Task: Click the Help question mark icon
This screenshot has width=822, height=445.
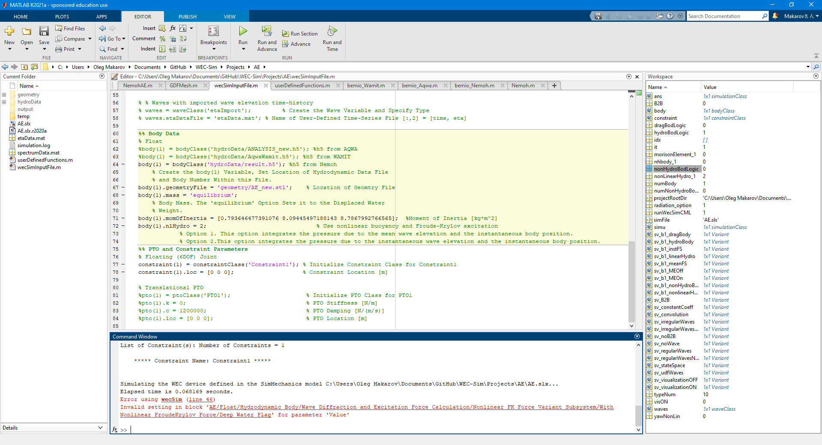Action: tap(670, 16)
